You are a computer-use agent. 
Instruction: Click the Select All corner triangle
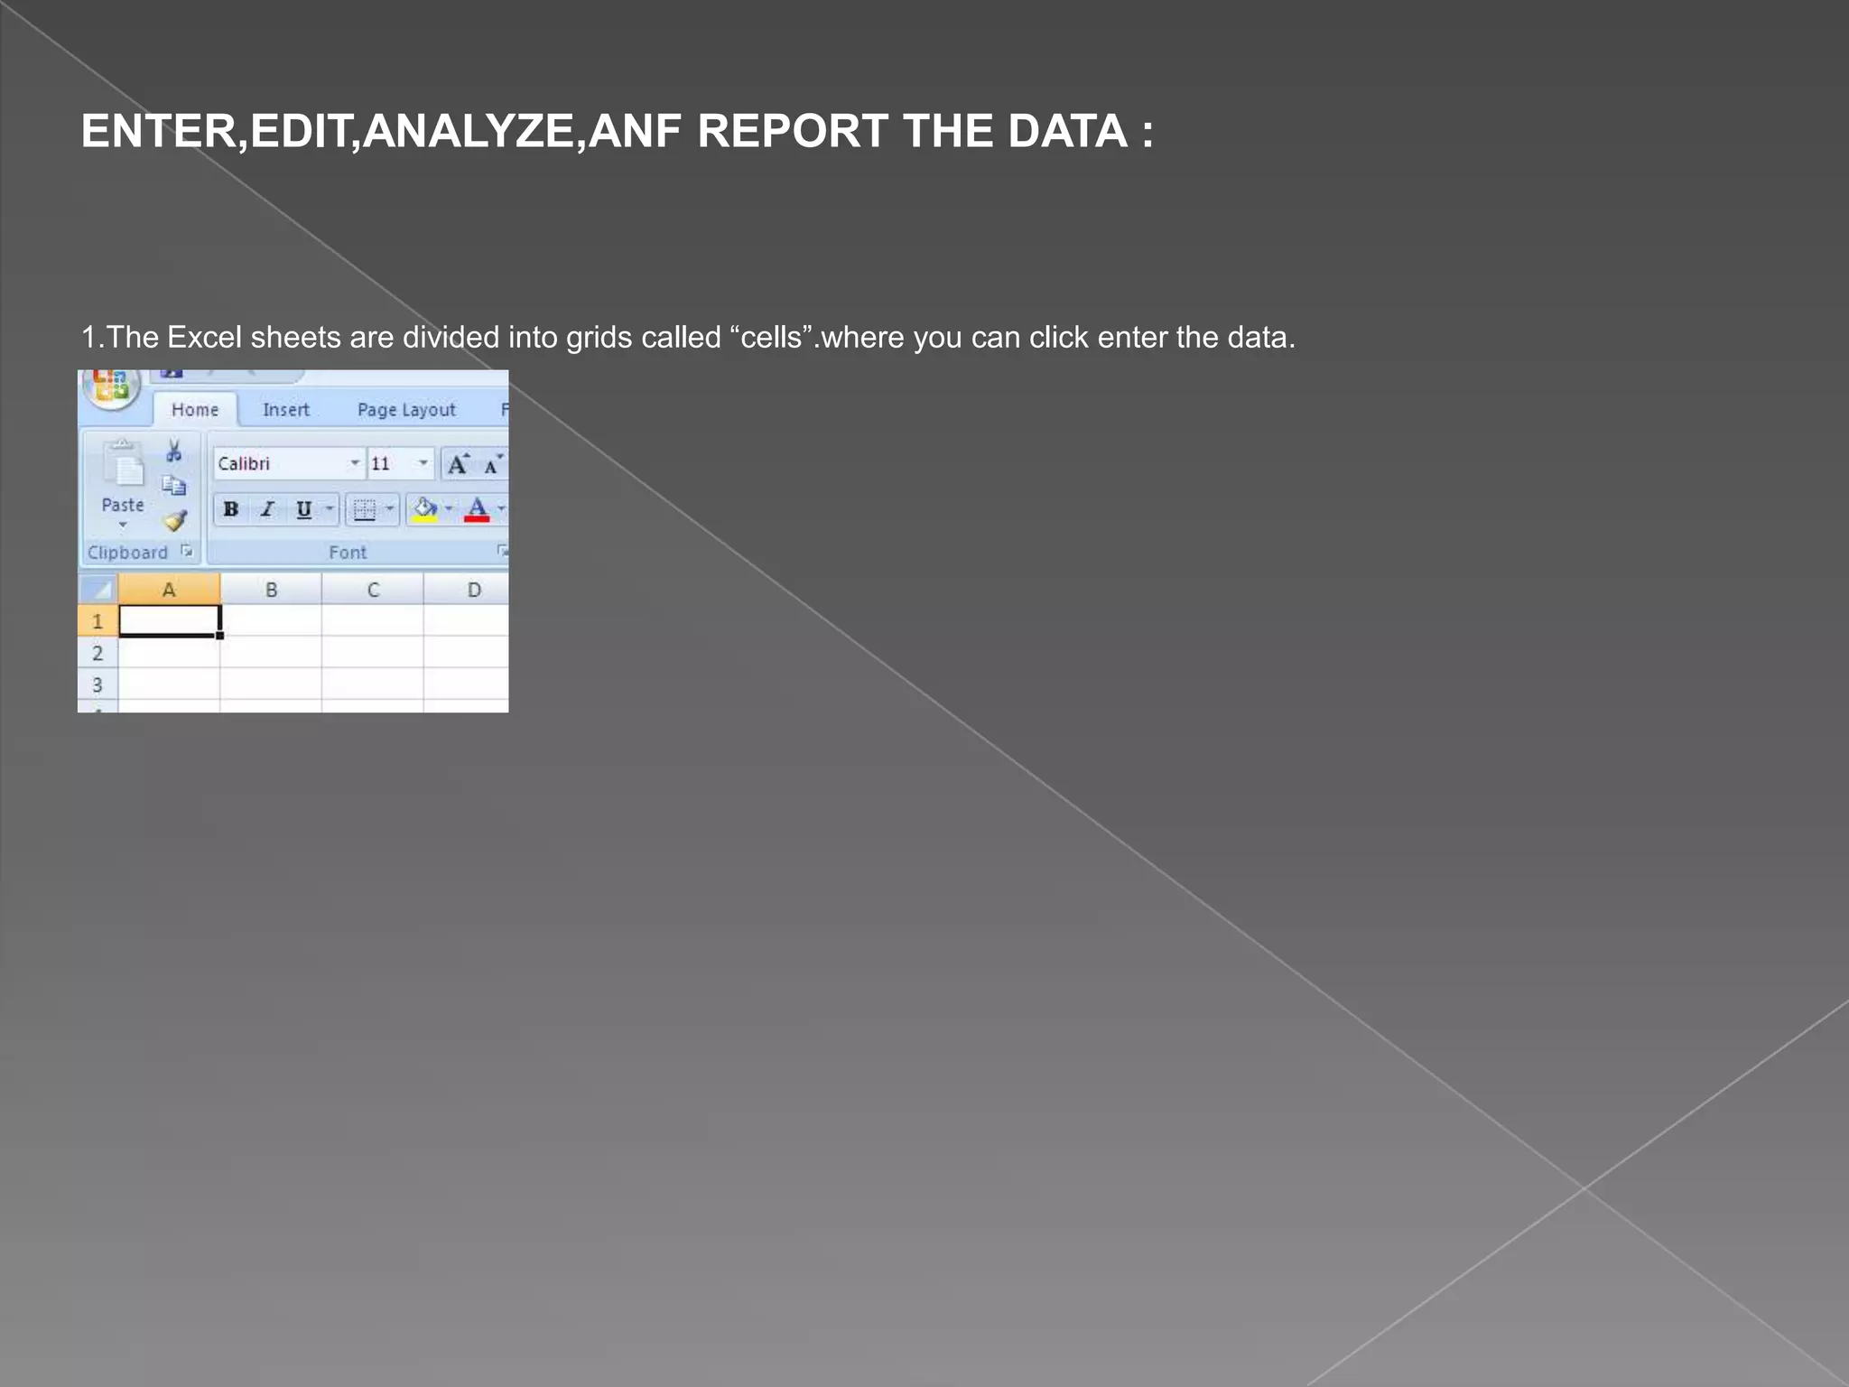tap(98, 590)
